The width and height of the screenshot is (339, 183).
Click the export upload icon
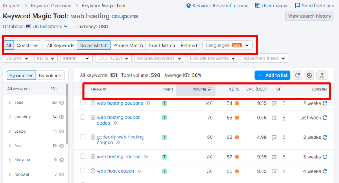pyautogui.click(x=322, y=75)
